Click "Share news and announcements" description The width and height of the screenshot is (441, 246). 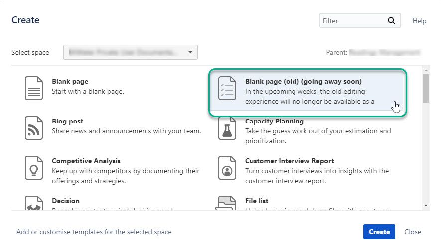[x=126, y=131]
